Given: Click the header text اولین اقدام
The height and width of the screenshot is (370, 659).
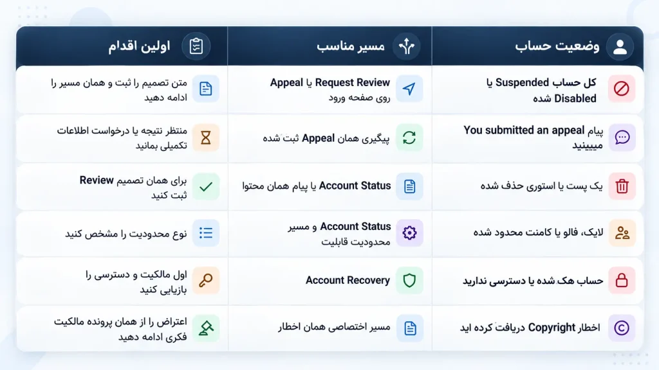Looking at the screenshot, I should coord(139,46).
